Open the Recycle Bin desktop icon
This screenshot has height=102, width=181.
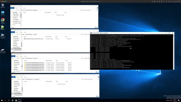click(3, 6)
